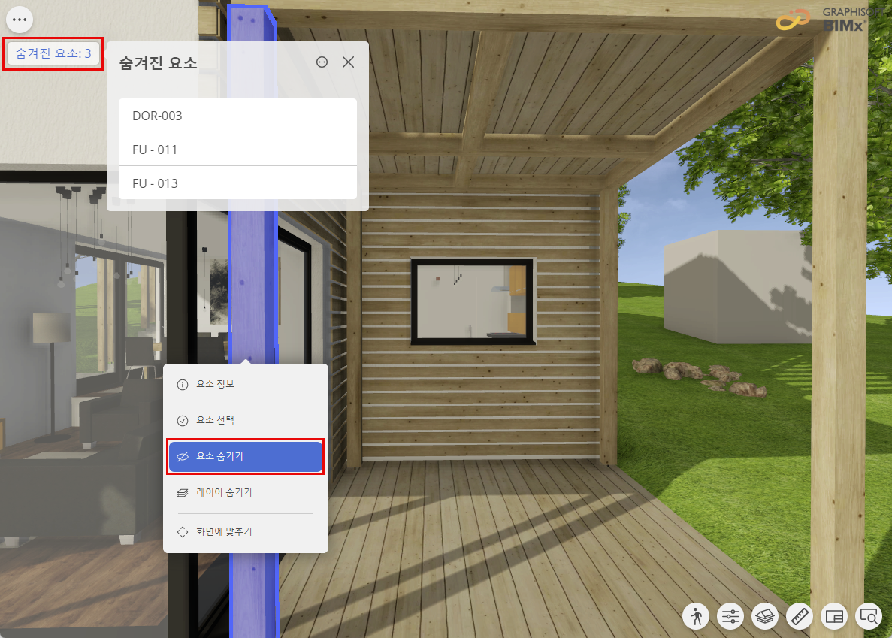Viewport: 892px width, 638px height.
Task: Choose 화면에 맞추기 from context menu
Action: click(x=246, y=532)
